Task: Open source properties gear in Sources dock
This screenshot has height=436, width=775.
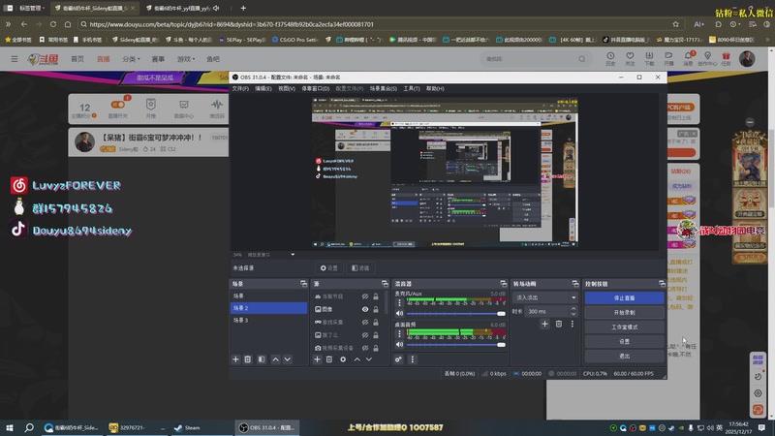Action: click(343, 359)
